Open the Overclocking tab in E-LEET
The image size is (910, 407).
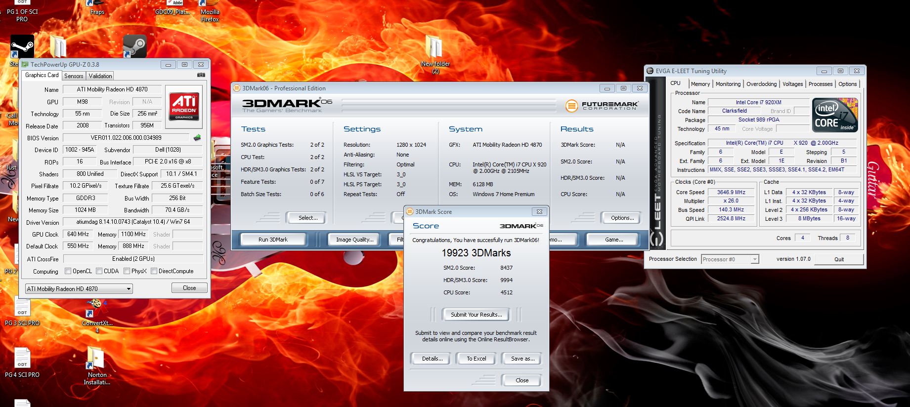[x=761, y=84]
